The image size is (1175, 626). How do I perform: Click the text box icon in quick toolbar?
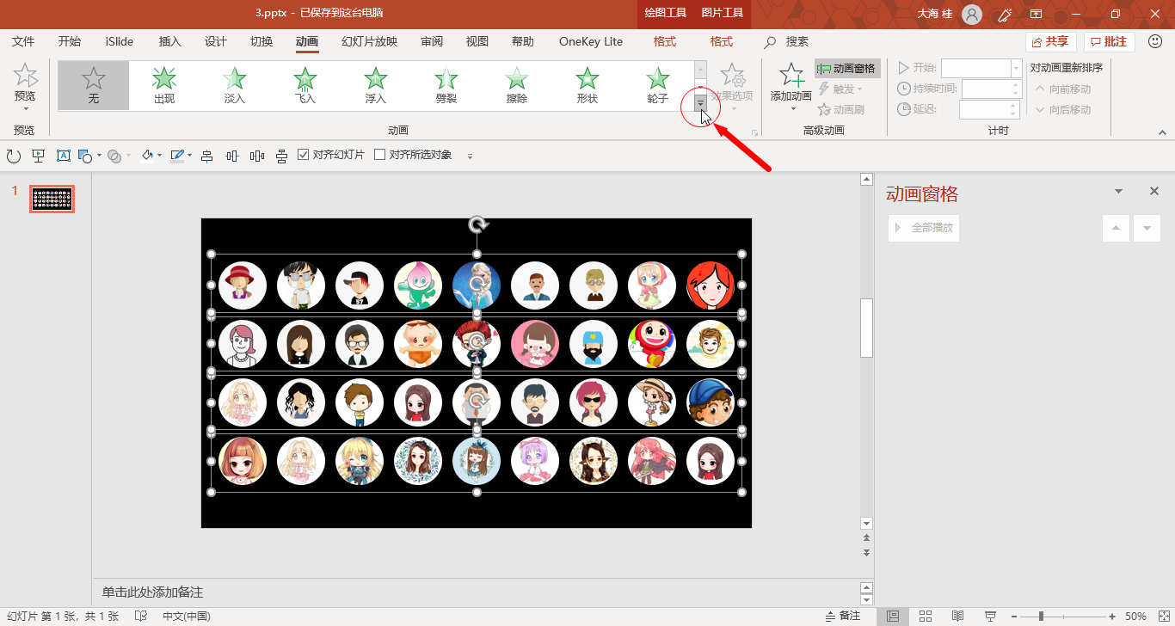63,156
